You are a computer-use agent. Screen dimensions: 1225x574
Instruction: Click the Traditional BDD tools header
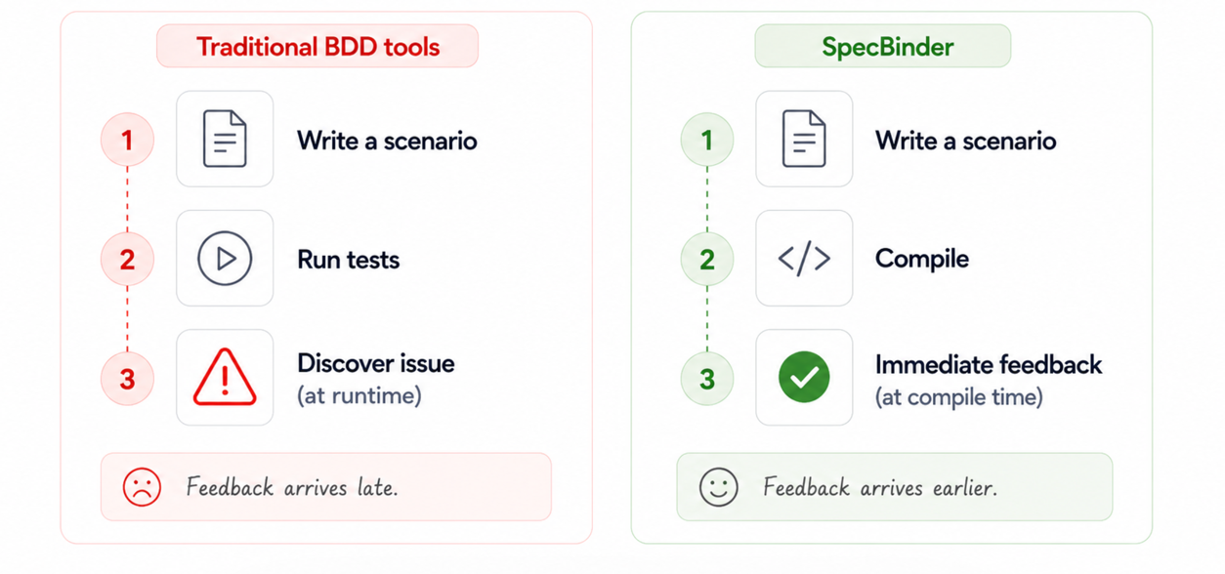[317, 46]
